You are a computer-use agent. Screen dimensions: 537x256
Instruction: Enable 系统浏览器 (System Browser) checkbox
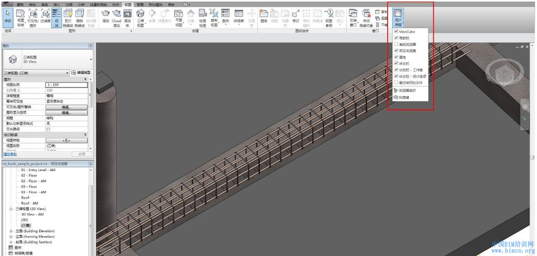(x=396, y=44)
